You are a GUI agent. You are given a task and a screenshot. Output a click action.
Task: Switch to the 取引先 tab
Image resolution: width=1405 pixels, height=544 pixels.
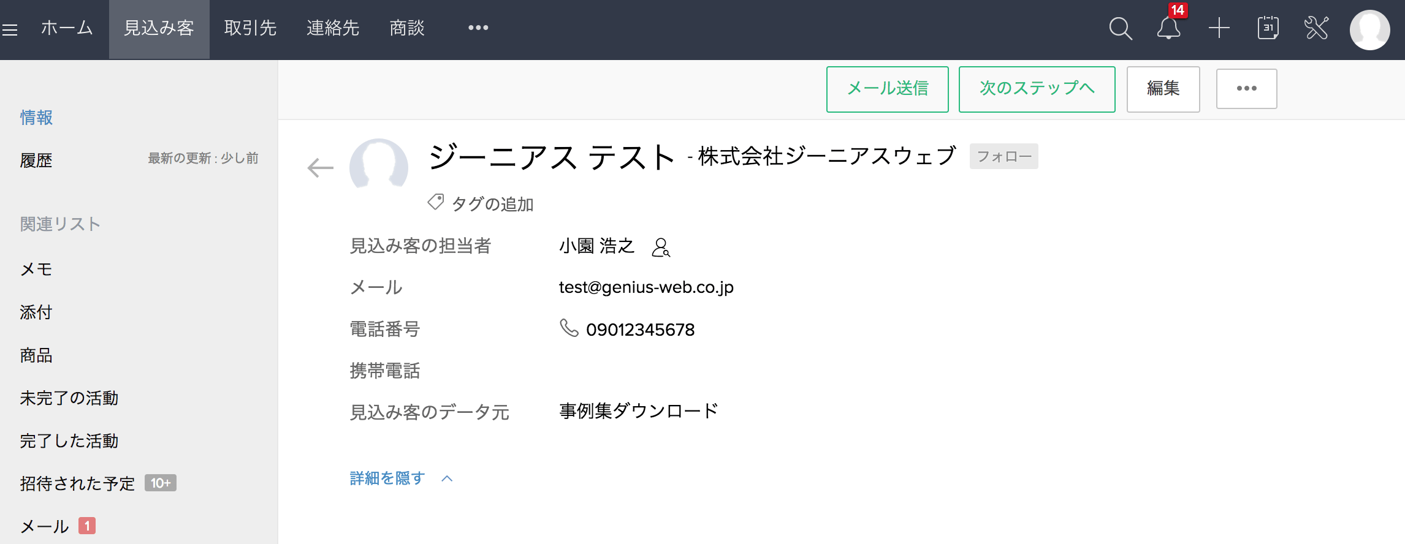(250, 28)
